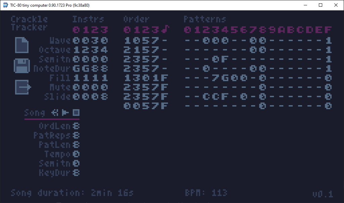This screenshot has width=344, height=203.
Task: Click the song Semitn value 0
Action: pos(76,164)
